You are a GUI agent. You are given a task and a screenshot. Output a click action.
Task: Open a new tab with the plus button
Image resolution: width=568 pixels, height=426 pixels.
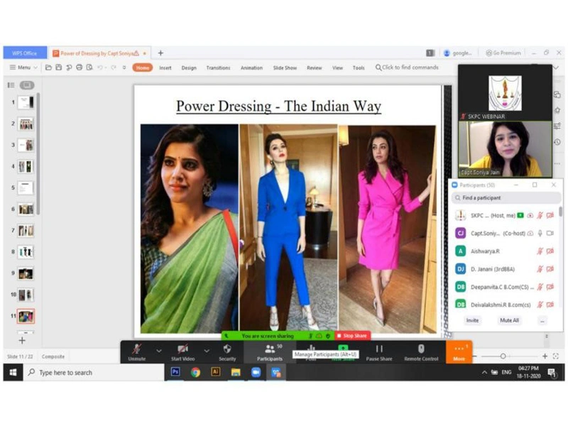click(160, 53)
